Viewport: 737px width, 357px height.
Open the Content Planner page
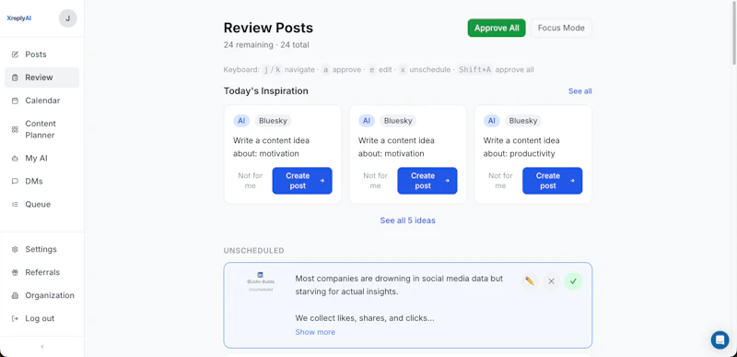(41, 129)
